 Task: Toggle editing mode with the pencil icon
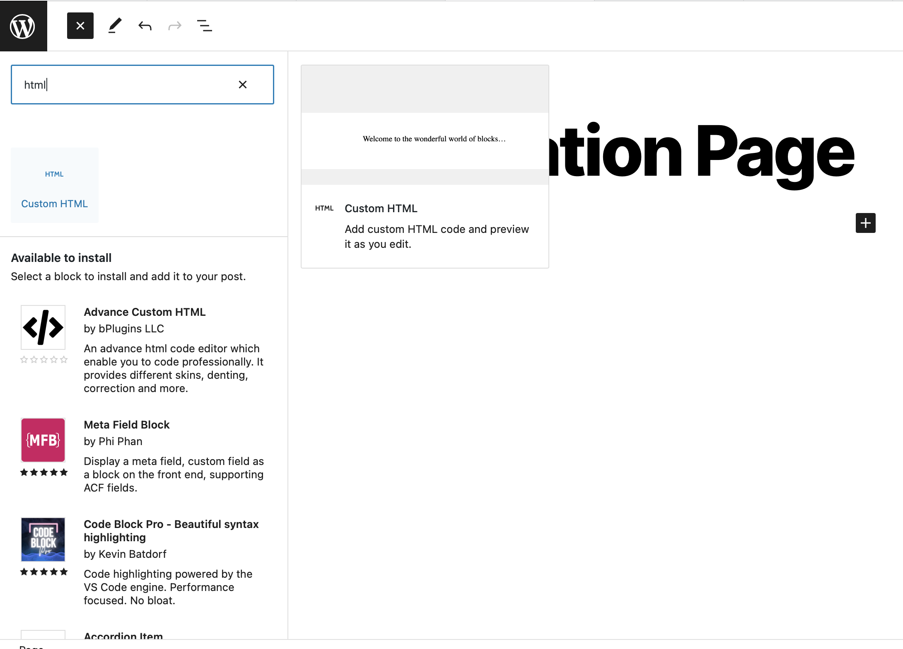(115, 25)
